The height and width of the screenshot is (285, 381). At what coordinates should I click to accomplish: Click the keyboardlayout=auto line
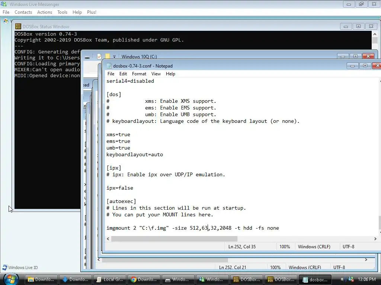coord(135,155)
